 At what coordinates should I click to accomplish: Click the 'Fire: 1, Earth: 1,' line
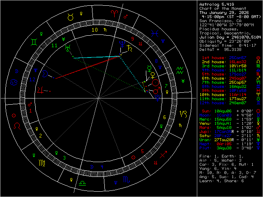coord(221,156)
